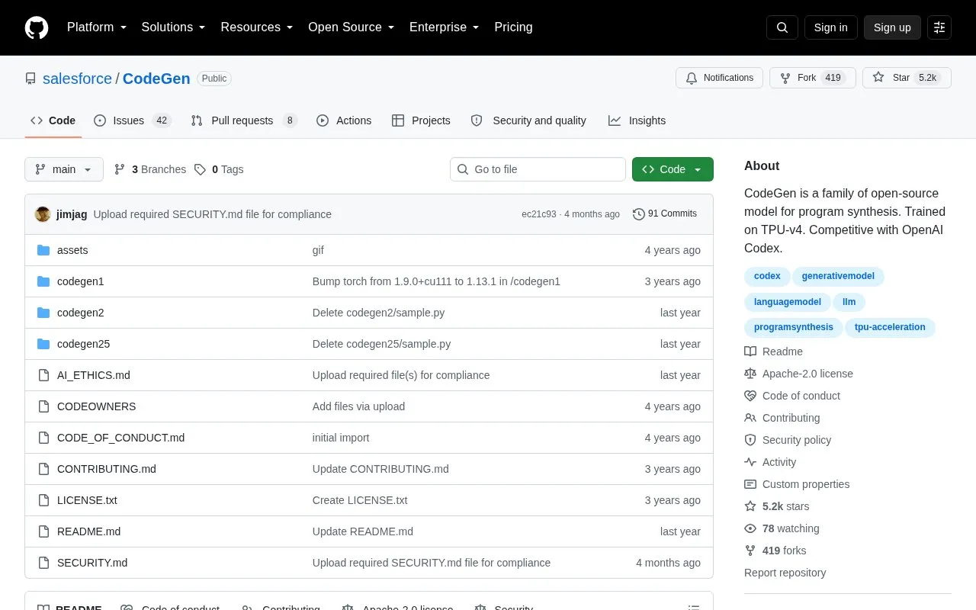Viewport: 976px width, 610px height.
Task: Click the SECURITY.md file icon
Action: 43,563
